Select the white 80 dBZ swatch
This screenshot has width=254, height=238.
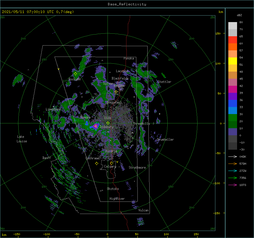(233, 25)
